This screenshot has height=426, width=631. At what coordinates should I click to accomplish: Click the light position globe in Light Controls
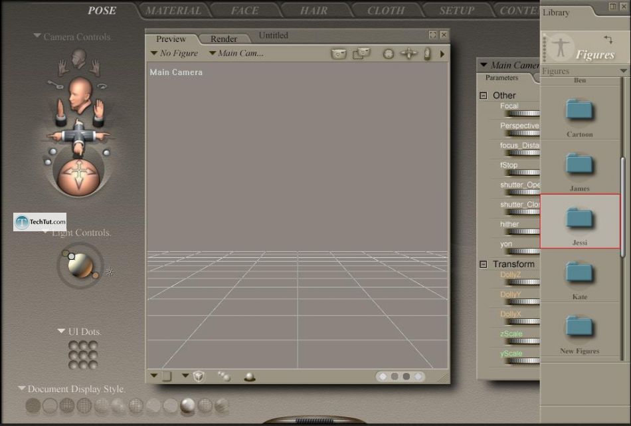80,265
